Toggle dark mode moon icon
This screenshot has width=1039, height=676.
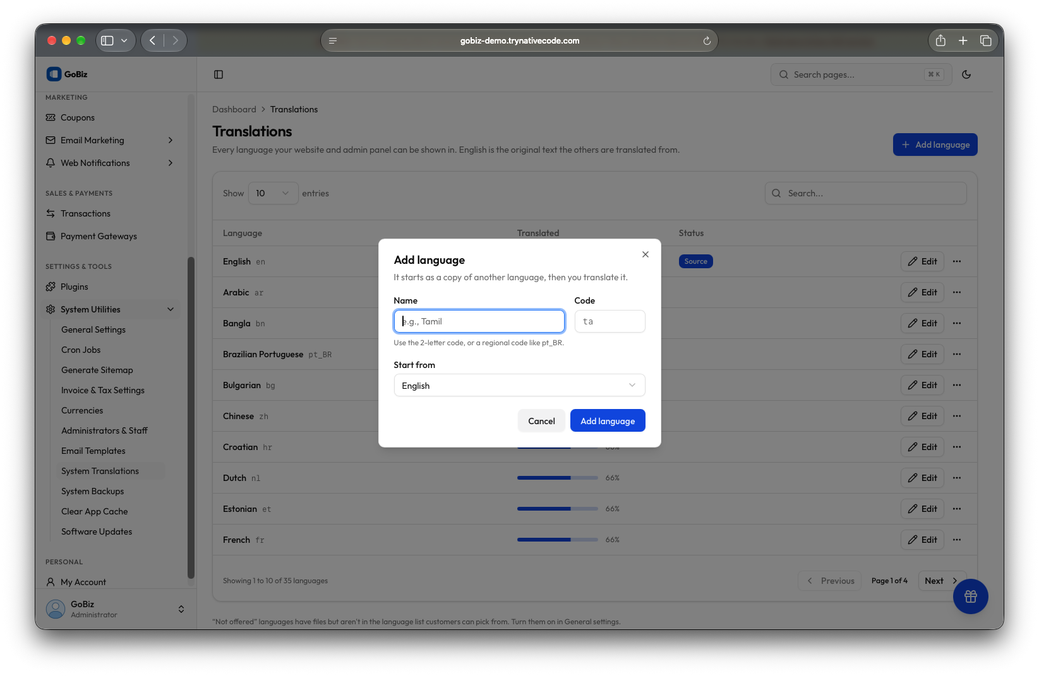coord(966,74)
